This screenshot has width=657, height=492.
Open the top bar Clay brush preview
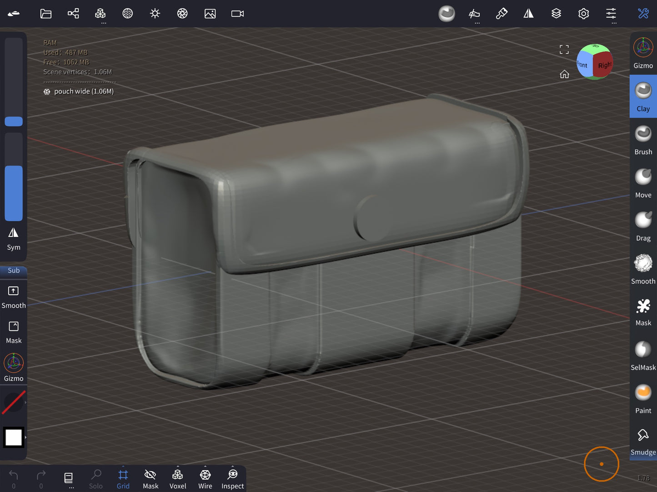(x=446, y=14)
